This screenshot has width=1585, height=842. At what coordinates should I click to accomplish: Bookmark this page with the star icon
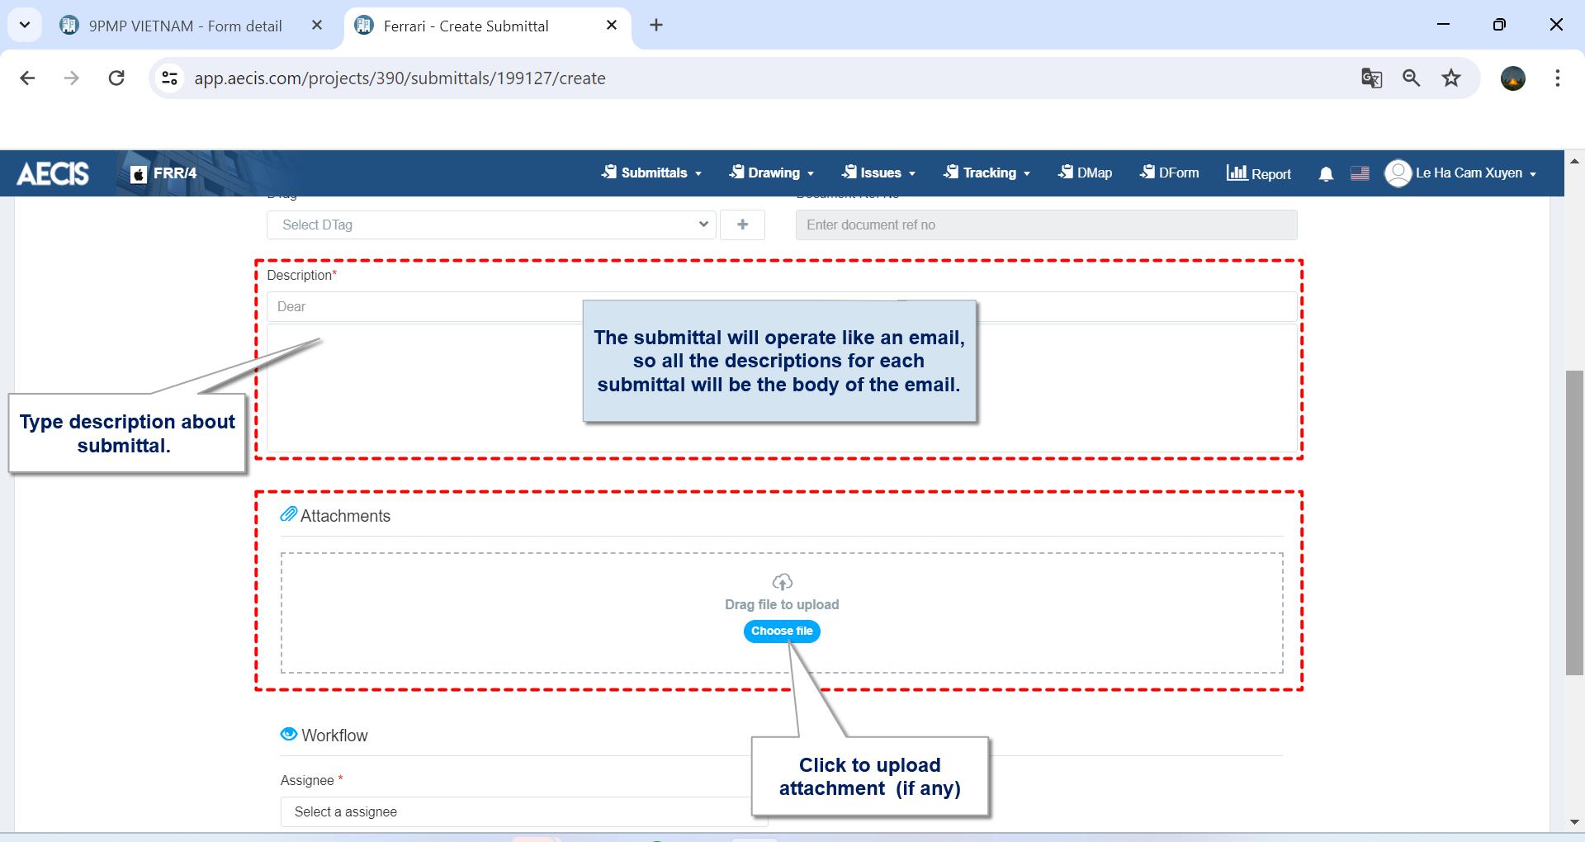[1451, 78]
